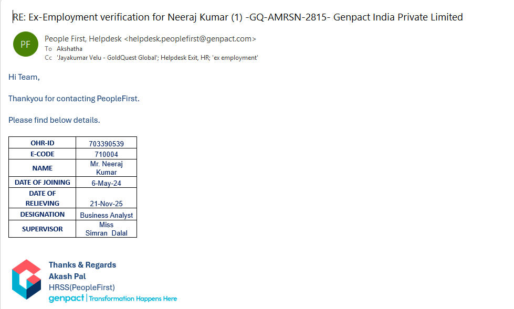Screen dimensions: 514x309
Task: Click the signer name Akash Pal
Action: pos(67,276)
